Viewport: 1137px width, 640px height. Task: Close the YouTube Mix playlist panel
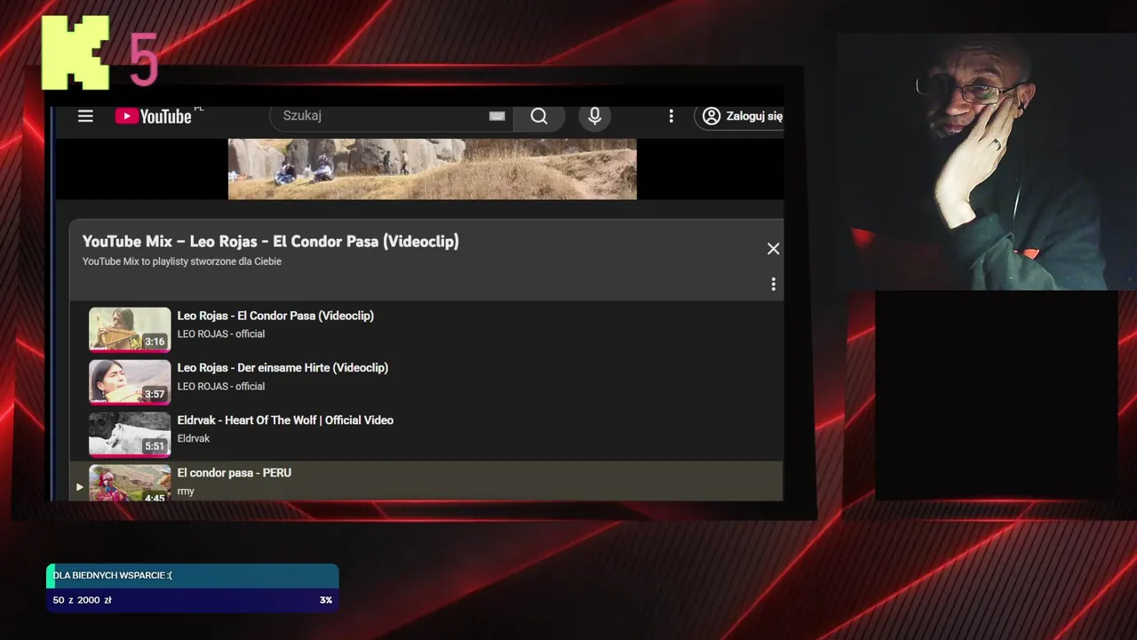[773, 249]
